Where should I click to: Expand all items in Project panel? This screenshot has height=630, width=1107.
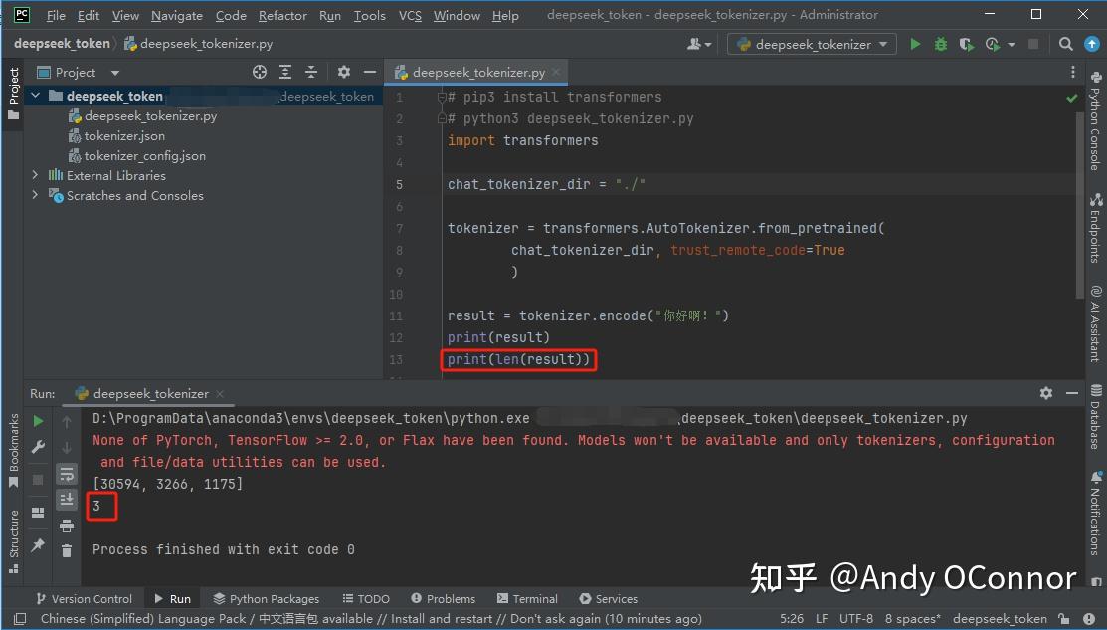pyautogui.click(x=285, y=72)
